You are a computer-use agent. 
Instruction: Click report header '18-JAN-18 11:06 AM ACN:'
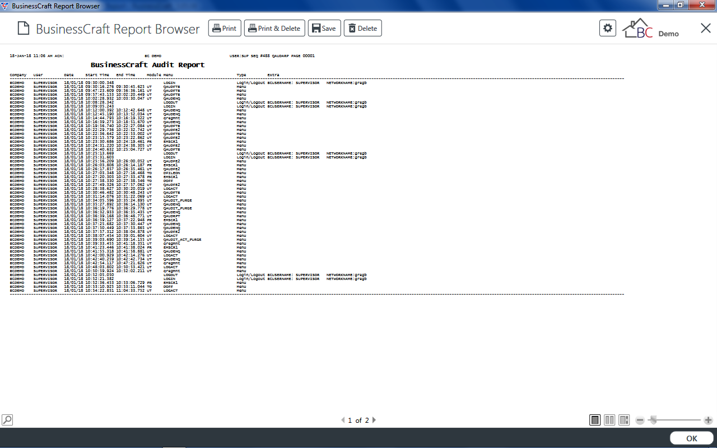pos(37,56)
